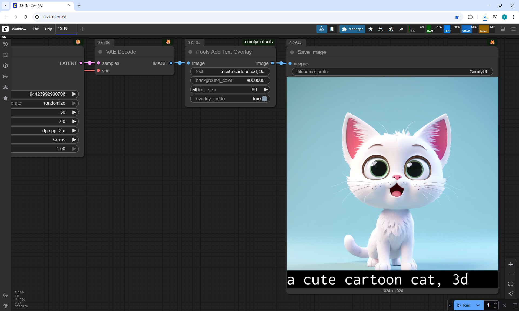Screen dimensions: 519x311
Task: Open the model library tree icon
Action: point(5,87)
